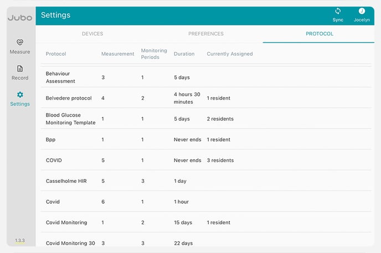
Task: Click '1 resident' in Belvedere row
Action: 218,98
